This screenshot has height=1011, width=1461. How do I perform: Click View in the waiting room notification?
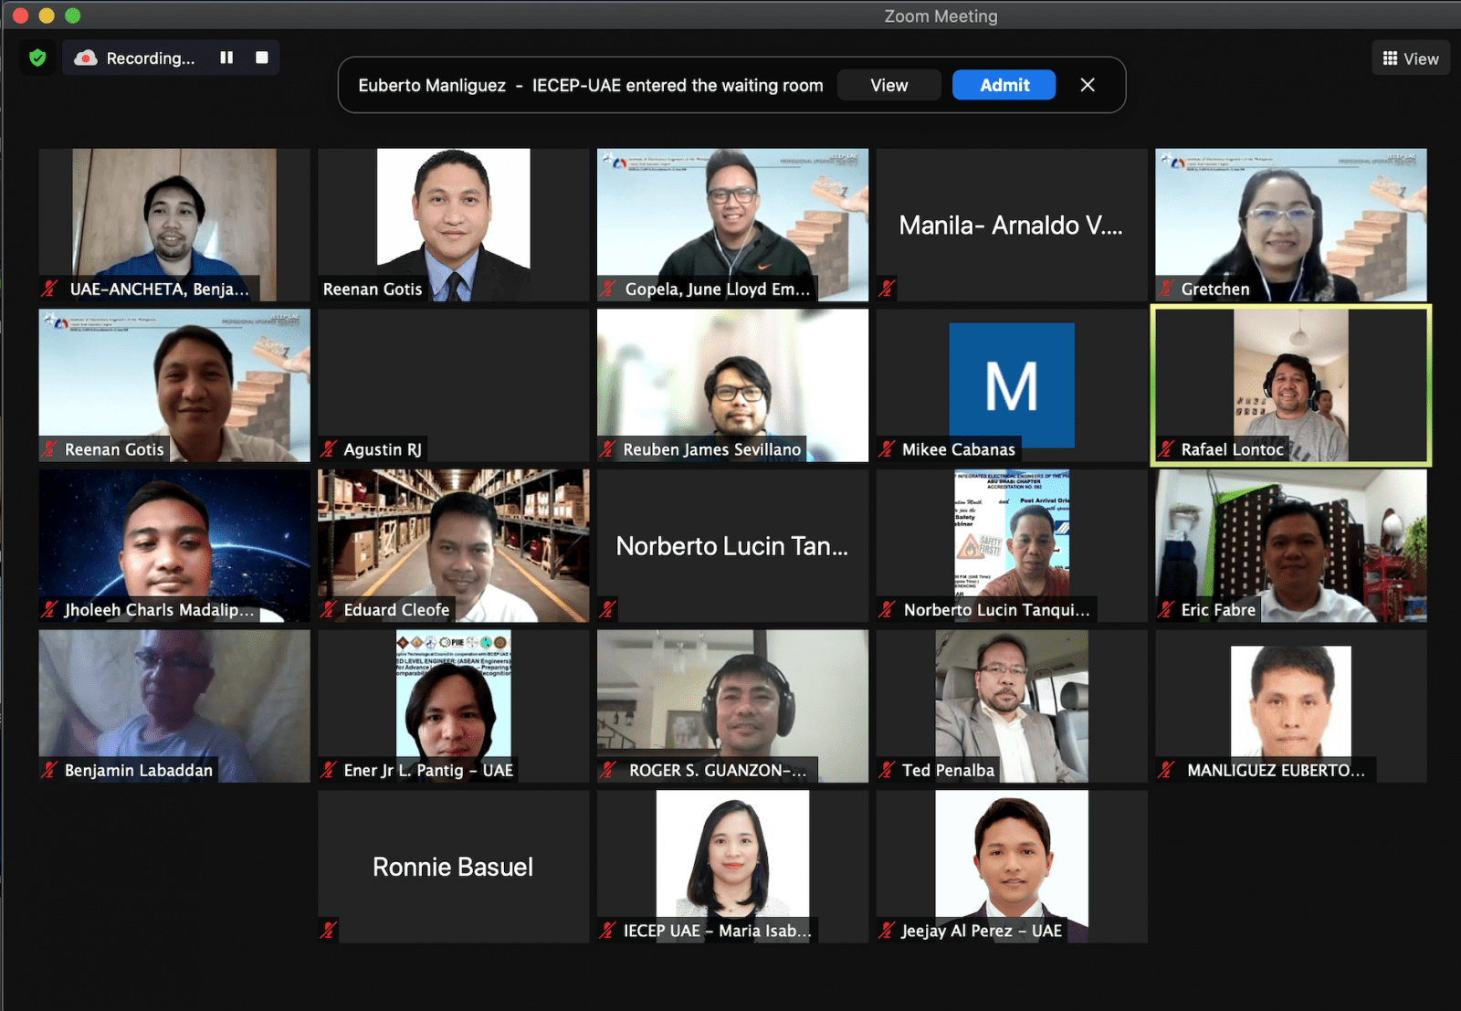(x=888, y=85)
